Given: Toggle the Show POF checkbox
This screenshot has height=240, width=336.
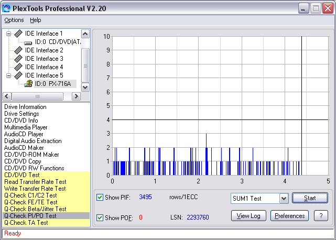Looking at the screenshot, I should click(x=100, y=217).
